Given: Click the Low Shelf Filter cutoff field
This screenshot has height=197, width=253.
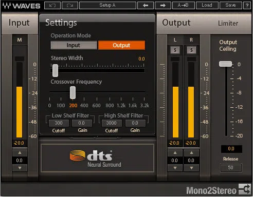Looking at the screenshot, I should (x=59, y=123).
